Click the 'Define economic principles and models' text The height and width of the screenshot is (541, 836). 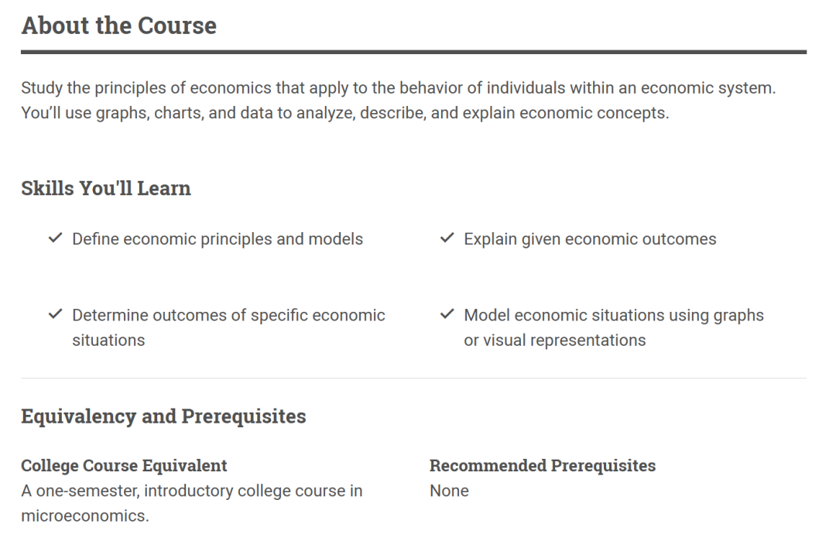pyautogui.click(x=218, y=239)
